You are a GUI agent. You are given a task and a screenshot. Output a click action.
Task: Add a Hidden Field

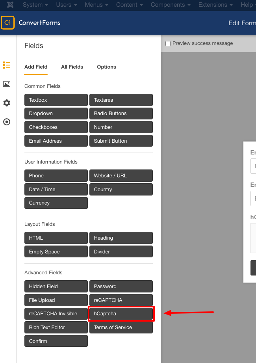click(x=56, y=287)
